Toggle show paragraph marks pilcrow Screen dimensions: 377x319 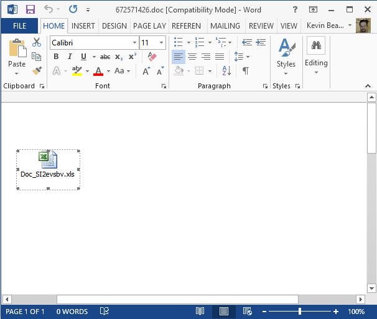[x=246, y=71]
